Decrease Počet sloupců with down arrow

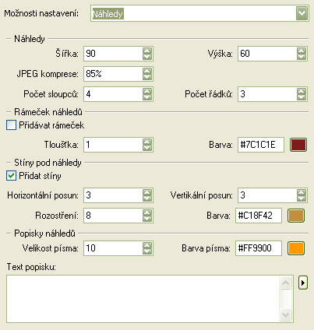[147, 97]
